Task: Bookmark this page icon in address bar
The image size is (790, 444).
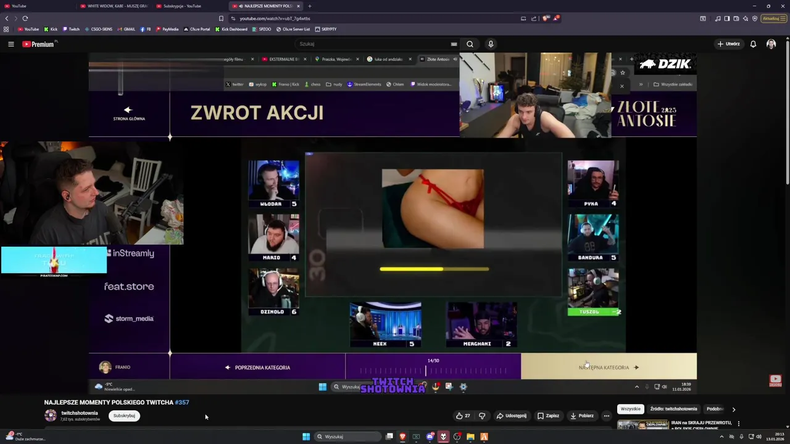Action: (x=221, y=18)
